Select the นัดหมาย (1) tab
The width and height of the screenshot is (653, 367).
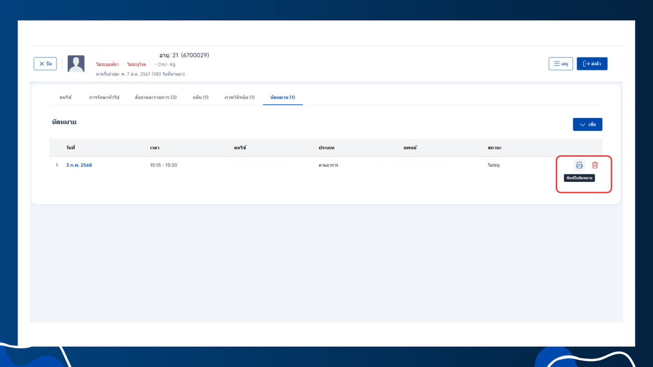(283, 97)
